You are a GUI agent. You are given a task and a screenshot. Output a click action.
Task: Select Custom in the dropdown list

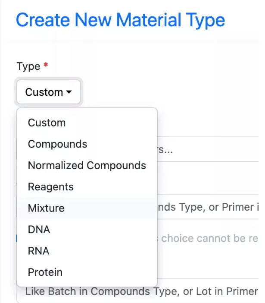point(47,123)
